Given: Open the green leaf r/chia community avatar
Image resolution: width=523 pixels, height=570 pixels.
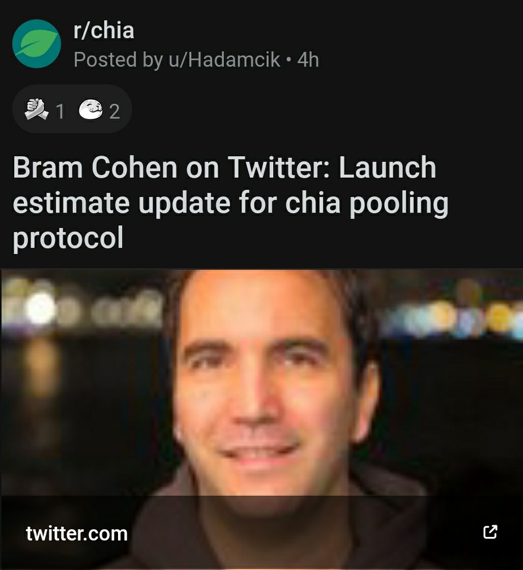Looking at the screenshot, I should pyautogui.click(x=36, y=44).
